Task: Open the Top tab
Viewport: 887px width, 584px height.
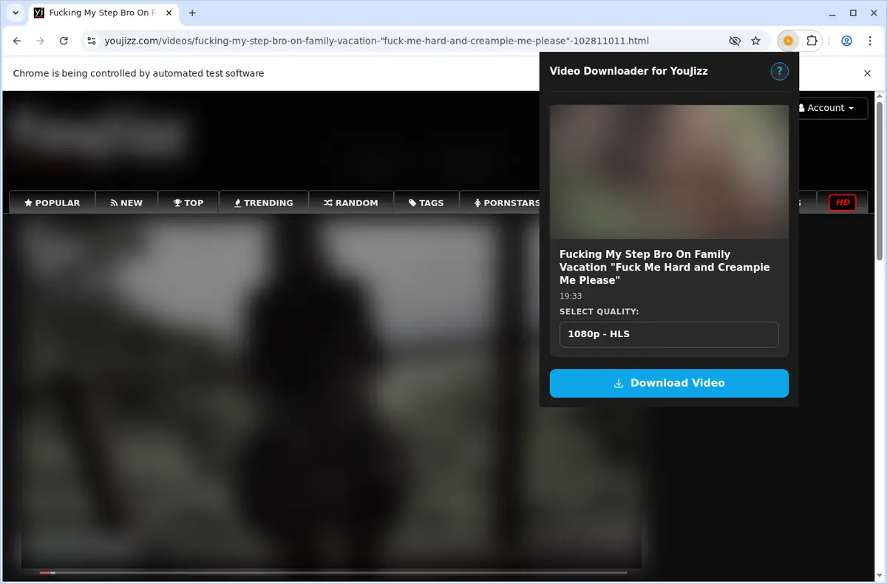Action: [188, 203]
